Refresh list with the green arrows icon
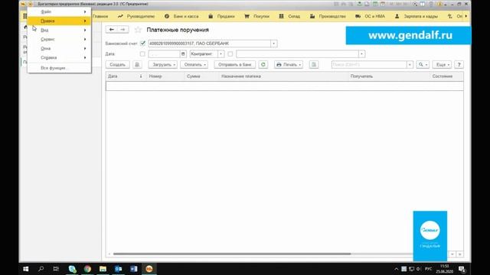This screenshot has width=490, height=275. click(x=263, y=64)
